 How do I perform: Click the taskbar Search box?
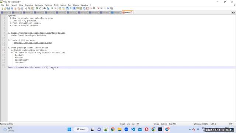pos(81,129)
